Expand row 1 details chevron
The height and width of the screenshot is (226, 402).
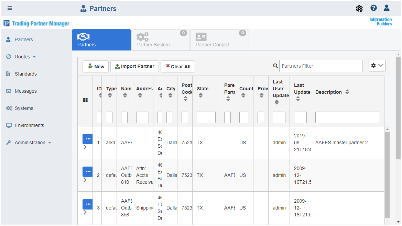[85, 147]
